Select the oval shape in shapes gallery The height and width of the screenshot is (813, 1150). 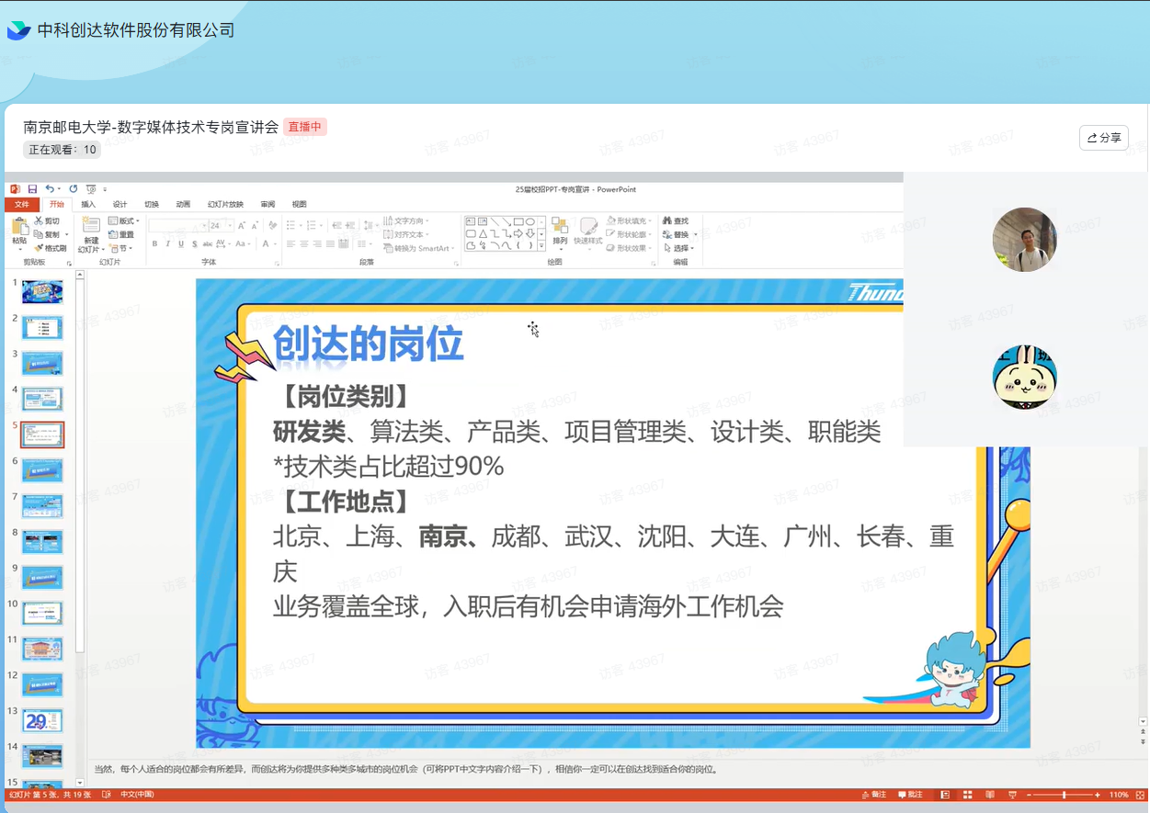coord(530,221)
